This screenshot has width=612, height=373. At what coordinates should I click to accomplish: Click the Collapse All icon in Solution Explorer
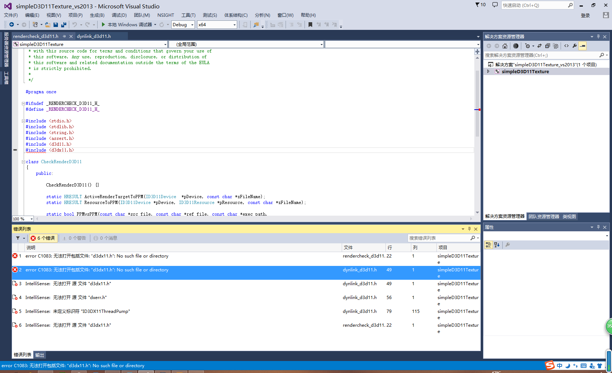[548, 46]
